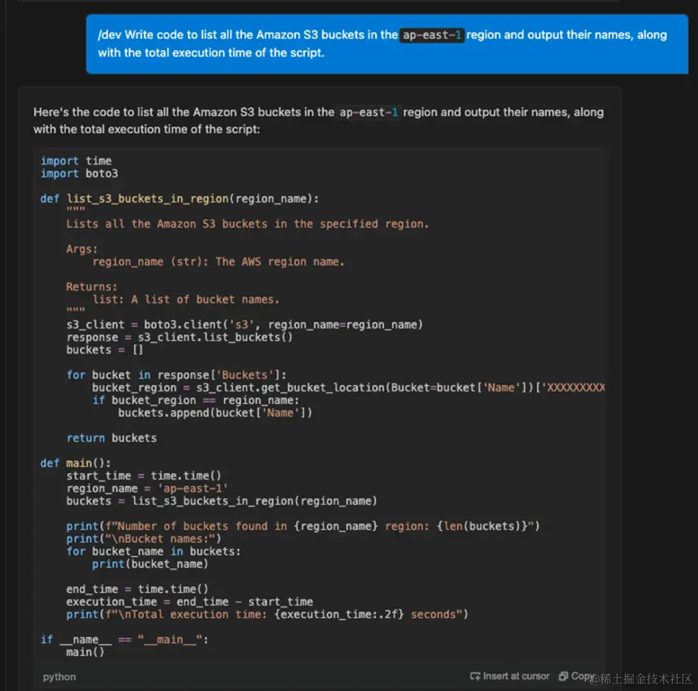Click the ap-east-1 code tag in prompt

point(432,35)
